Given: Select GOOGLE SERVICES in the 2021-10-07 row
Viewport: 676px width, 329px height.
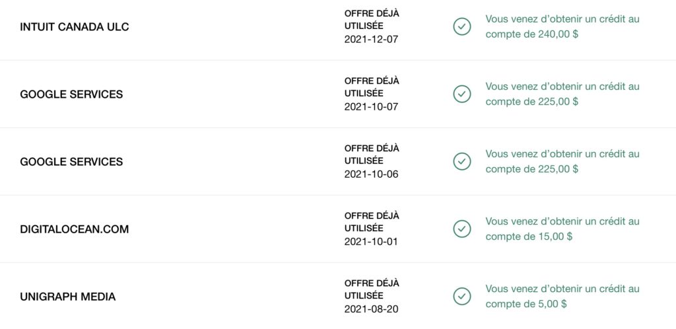Looking at the screenshot, I should pos(71,94).
